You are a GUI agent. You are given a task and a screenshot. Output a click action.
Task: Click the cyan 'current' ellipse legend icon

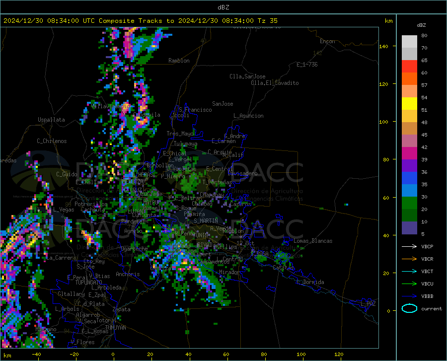[x=409, y=308]
